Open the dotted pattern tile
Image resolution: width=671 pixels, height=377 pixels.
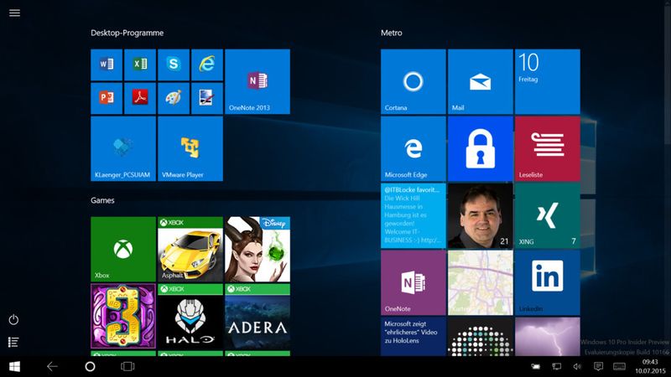[480, 337]
